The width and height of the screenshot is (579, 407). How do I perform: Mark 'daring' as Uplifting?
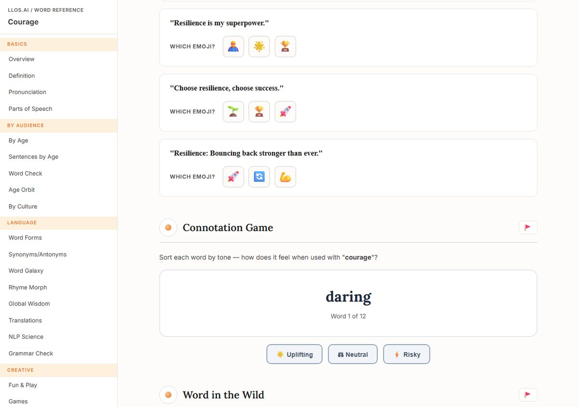click(x=294, y=354)
